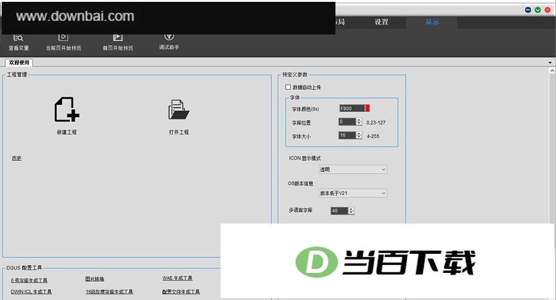The height and width of the screenshot is (300, 556).
Task: Increase the 字体大小 font size
Action: coord(359,134)
